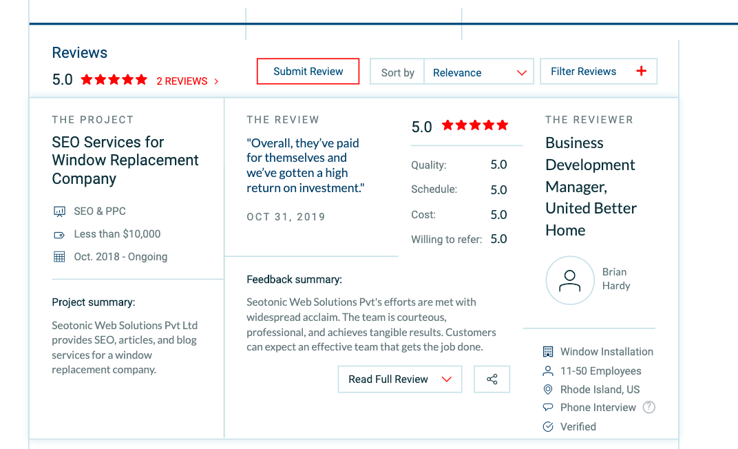The width and height of the screenshot is (738, 449).
Task: Click the SEO & PPC service icon
Action: pyautogui.click(x=59, y=211)
